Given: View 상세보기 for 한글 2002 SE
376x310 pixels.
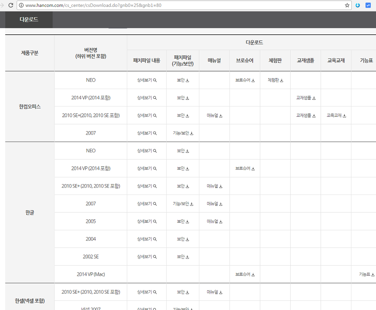Looking at the screenshot, I should tap(147, 257).
